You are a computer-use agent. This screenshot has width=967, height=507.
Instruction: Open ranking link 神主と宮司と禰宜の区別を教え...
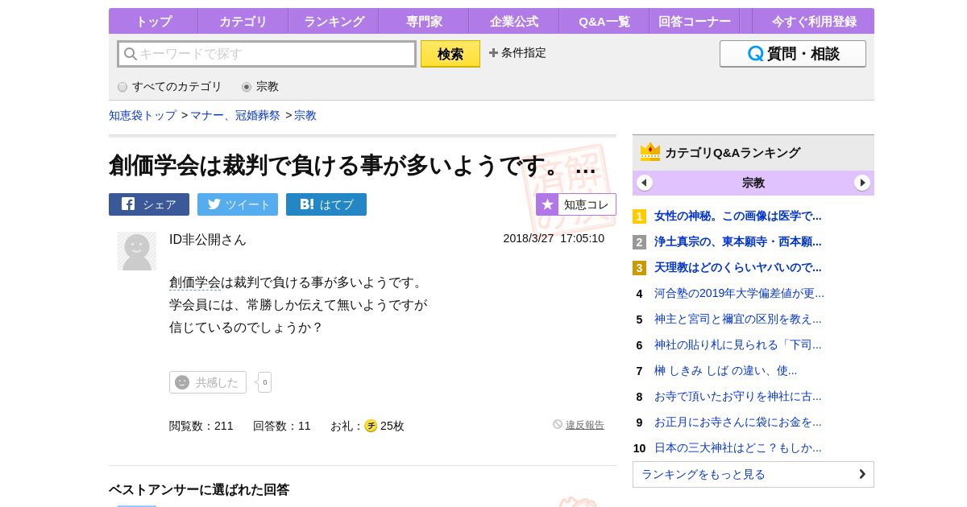click(x=738, y=319)
